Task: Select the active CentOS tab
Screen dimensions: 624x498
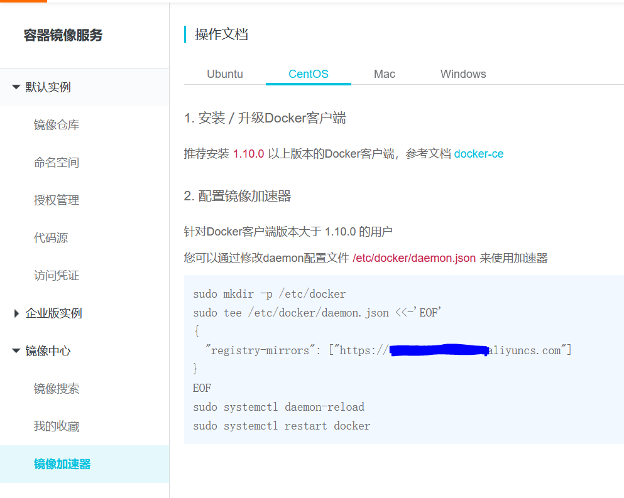Action: [x=308, y=73]
